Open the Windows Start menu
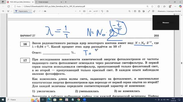 pos(3,99)
